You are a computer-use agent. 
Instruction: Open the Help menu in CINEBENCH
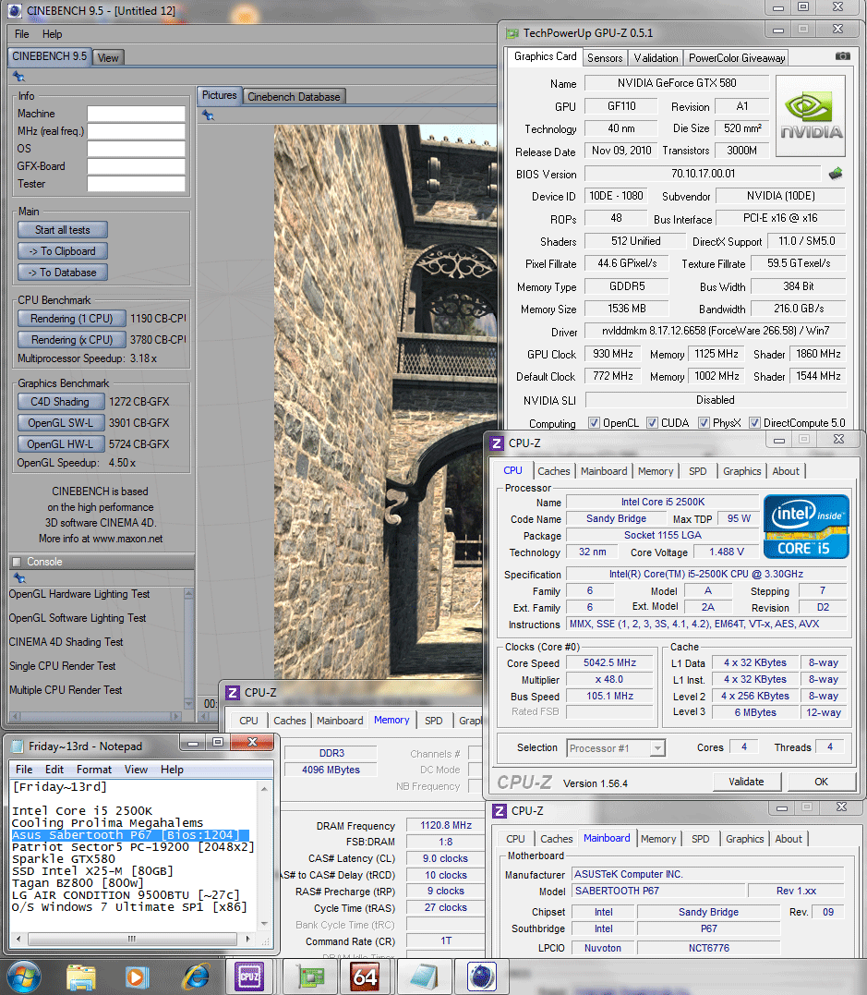pos(52,34)
